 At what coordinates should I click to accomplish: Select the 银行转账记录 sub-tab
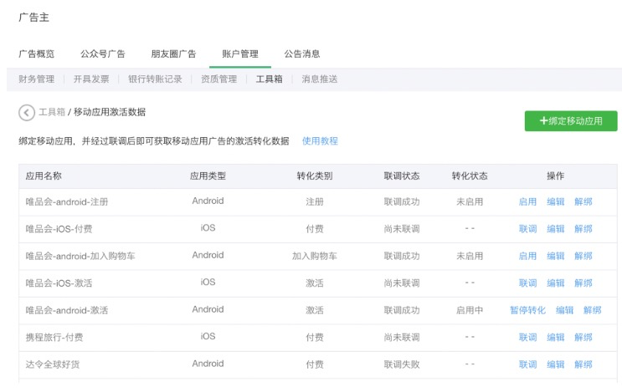click(x=155, y=79)
